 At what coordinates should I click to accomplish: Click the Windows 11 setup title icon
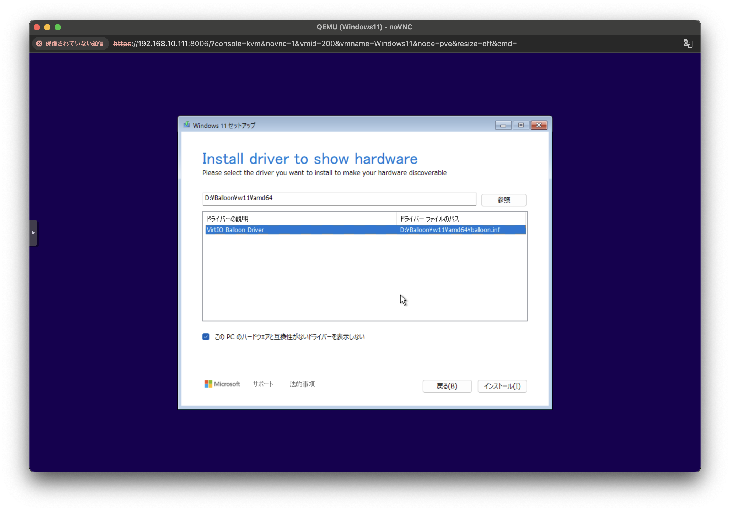click(x=187, y=125)
